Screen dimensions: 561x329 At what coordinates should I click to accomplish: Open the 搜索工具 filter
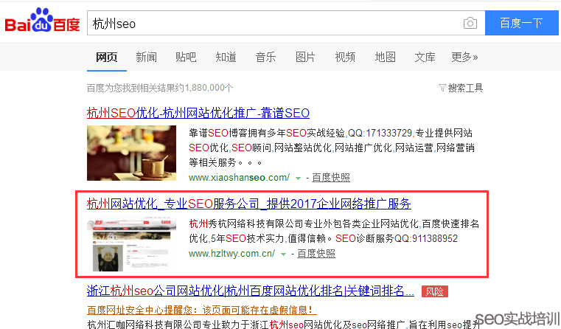[x=461, y=88]
